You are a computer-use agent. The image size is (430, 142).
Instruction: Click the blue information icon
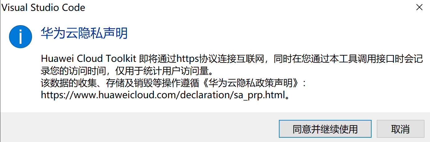20,37
